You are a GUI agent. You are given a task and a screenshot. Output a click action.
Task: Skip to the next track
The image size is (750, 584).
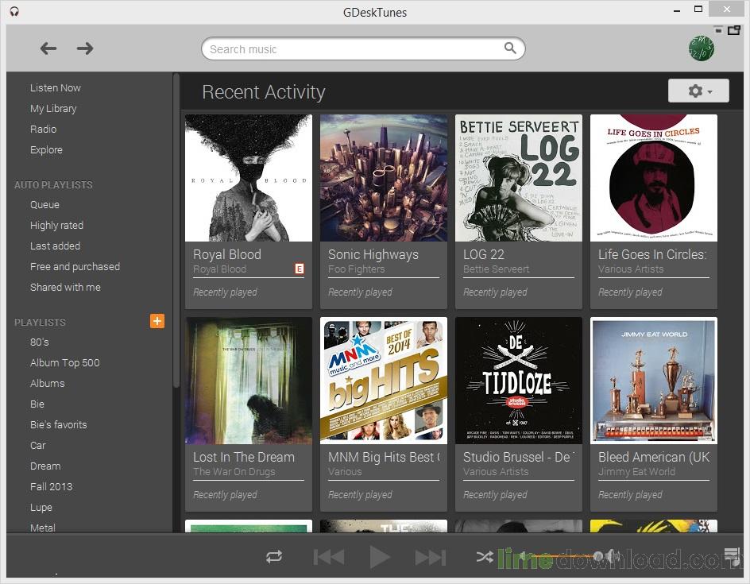point(430,557)
